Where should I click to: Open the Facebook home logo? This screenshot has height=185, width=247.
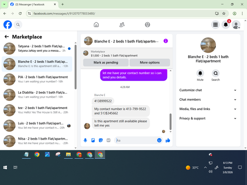point(7,25)
